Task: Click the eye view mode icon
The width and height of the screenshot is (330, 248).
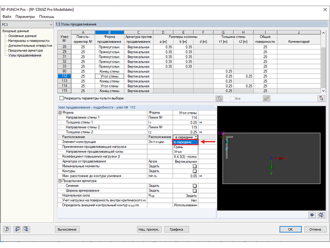Action: point(312,215)
